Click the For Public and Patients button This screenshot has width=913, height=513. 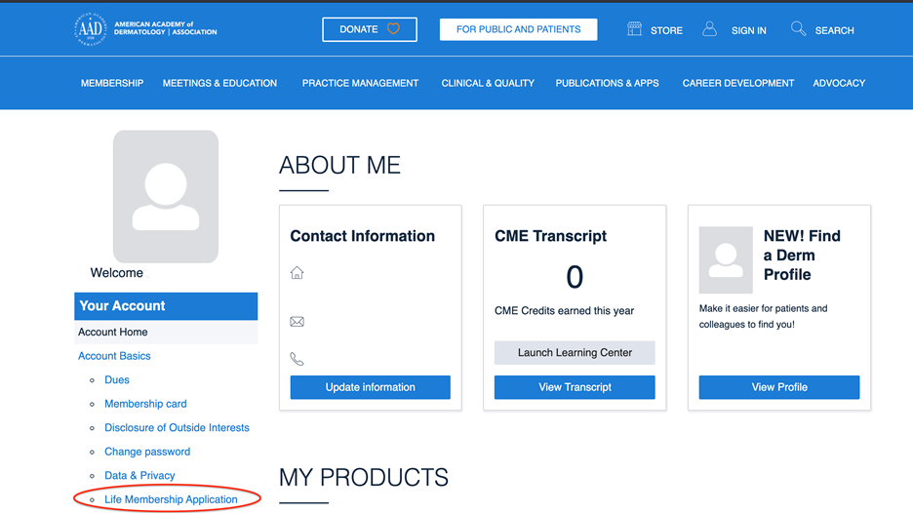tap(518, 29)
